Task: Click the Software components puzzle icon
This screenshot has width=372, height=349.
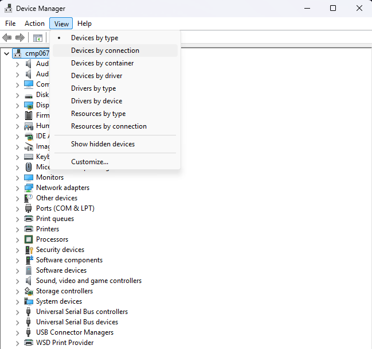Action: point(29,260)
